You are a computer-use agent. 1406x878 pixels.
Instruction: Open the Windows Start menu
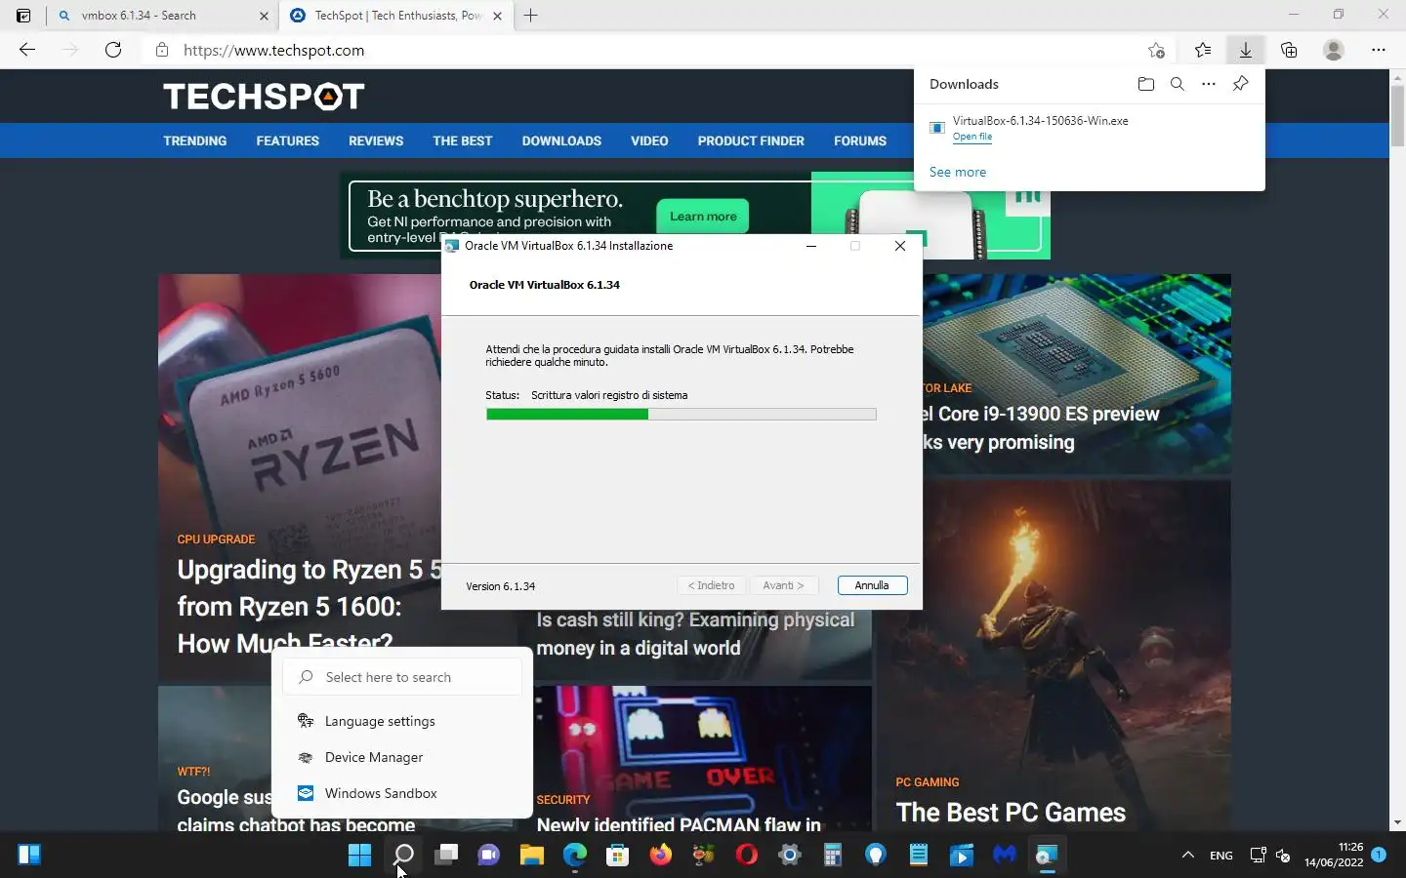pos(359,856)
